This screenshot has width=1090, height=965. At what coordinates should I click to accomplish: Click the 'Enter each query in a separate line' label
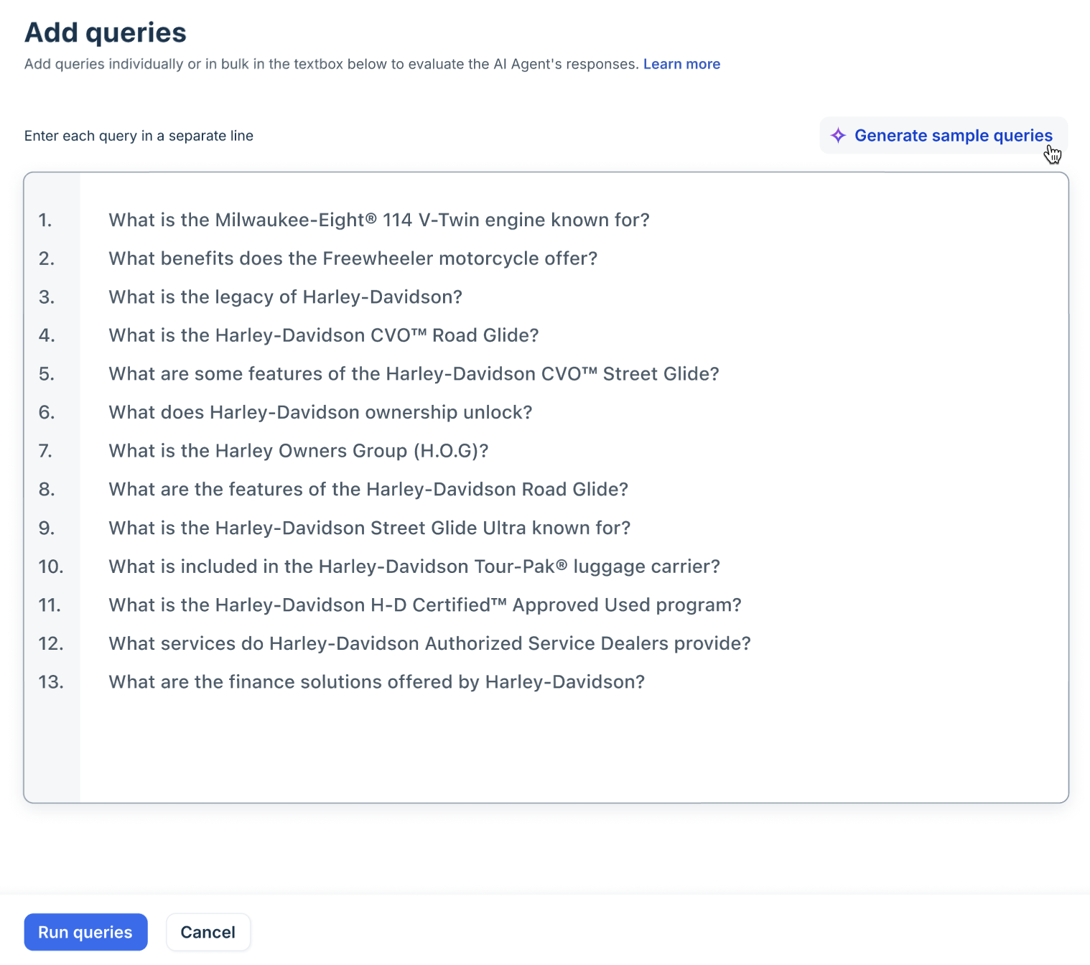coord(139,136)
